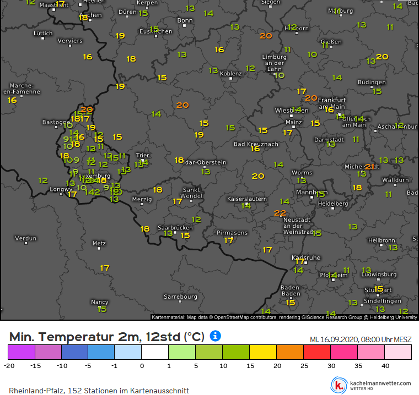419x395 pixels.
Task: Click the yellow 15 to 20 legend swatch
Action: (263, 352)
